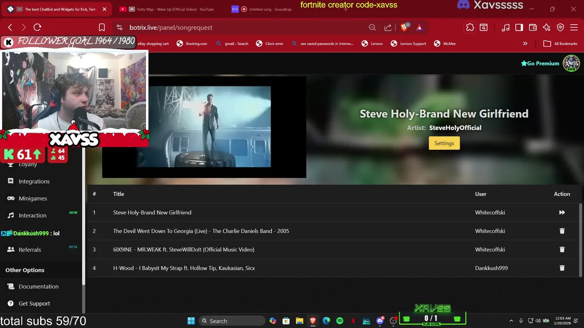Open the Brave VPN shield icon
Viewport: 584px width, 328px height.
pyautogui.click(x=560, y=27)
